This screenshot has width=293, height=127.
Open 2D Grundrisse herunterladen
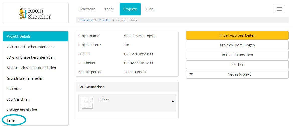click(x=35, y=47)
